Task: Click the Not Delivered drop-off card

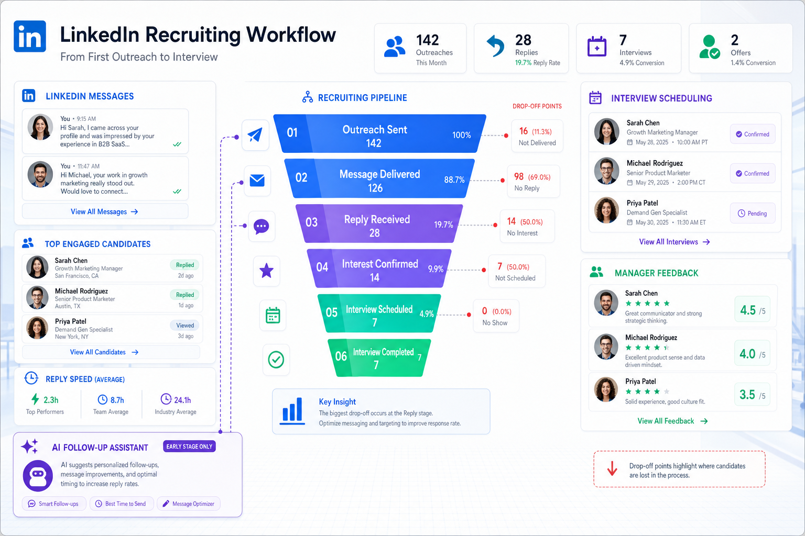Action: point(537,136)
